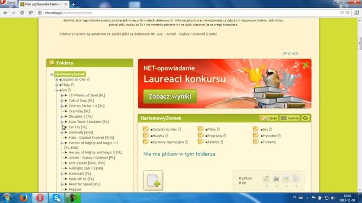Open Heroes of Mighty and Magic 5 folder
Image resolution: width=362 pixels, height=203 pixels.
(96, 152)
